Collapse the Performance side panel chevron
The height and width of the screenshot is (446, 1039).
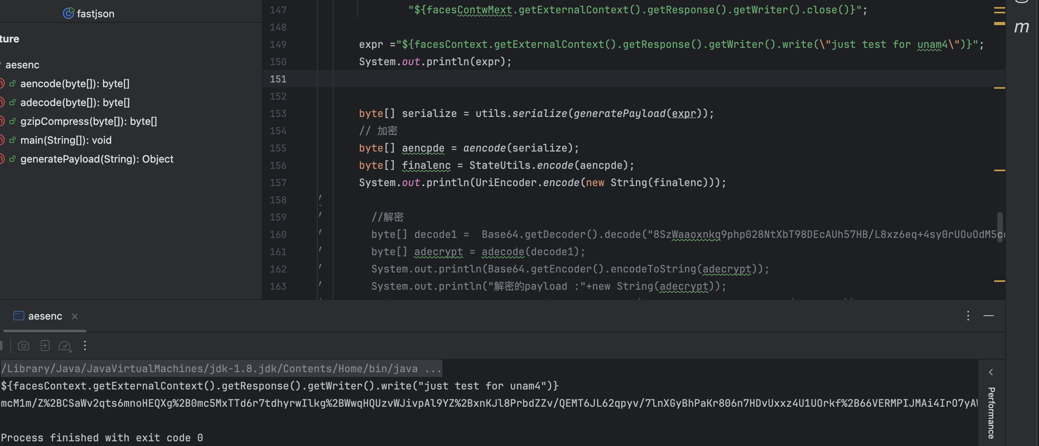(x=991, y=372)
